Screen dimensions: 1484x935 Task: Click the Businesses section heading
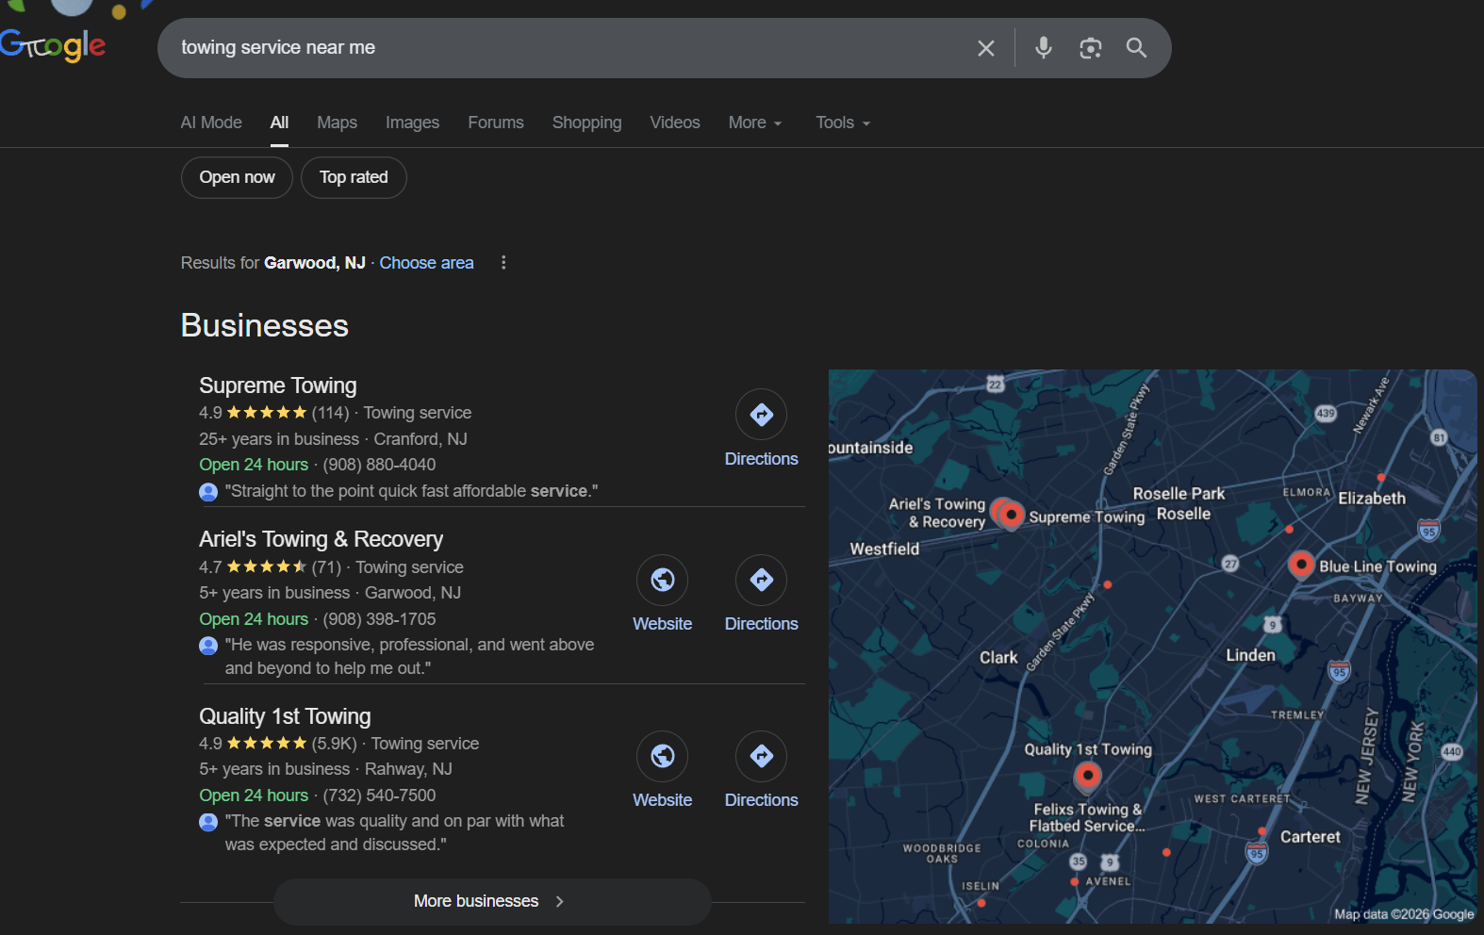265,325
